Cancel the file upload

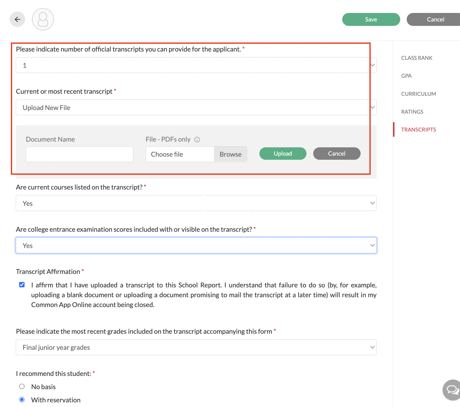[337, 154]
